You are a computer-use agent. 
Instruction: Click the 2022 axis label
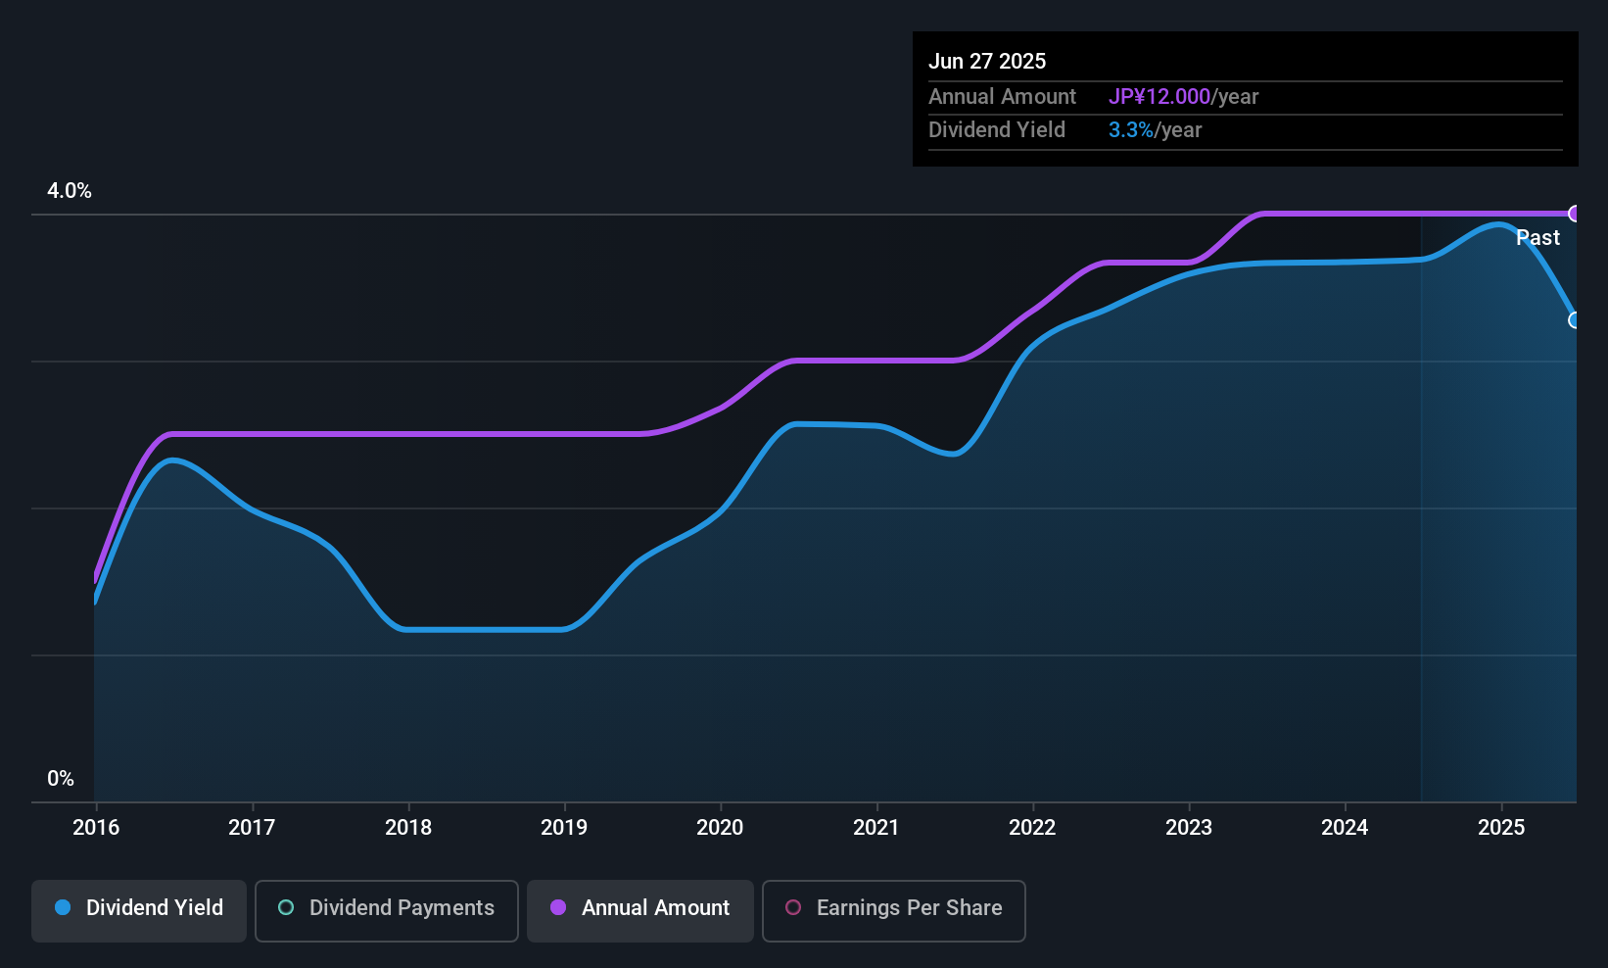coord(1032,827)
